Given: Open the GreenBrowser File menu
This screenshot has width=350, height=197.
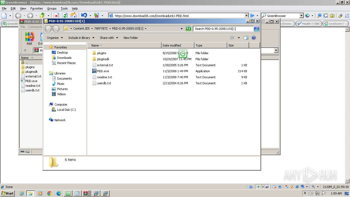Looking at the screenshot, I should pos(4,8).
